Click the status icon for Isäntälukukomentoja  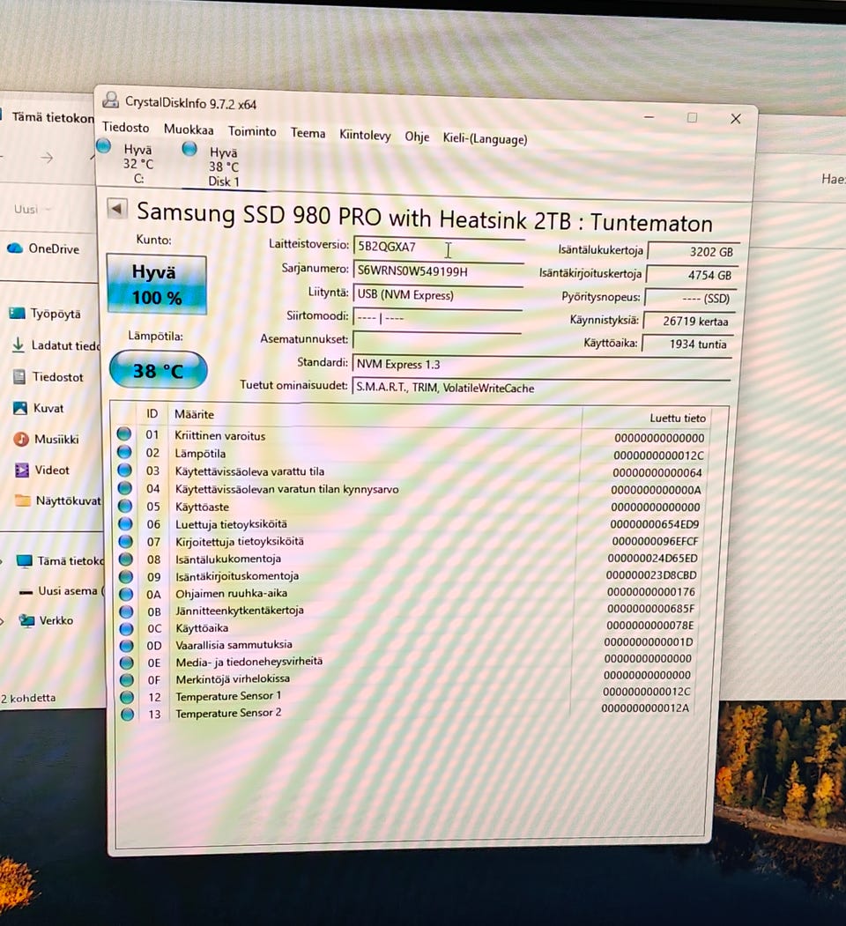pos(126,559)
